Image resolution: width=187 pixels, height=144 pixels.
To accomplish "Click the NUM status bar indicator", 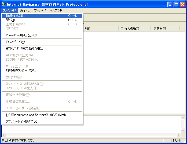I will coord(176,141).
